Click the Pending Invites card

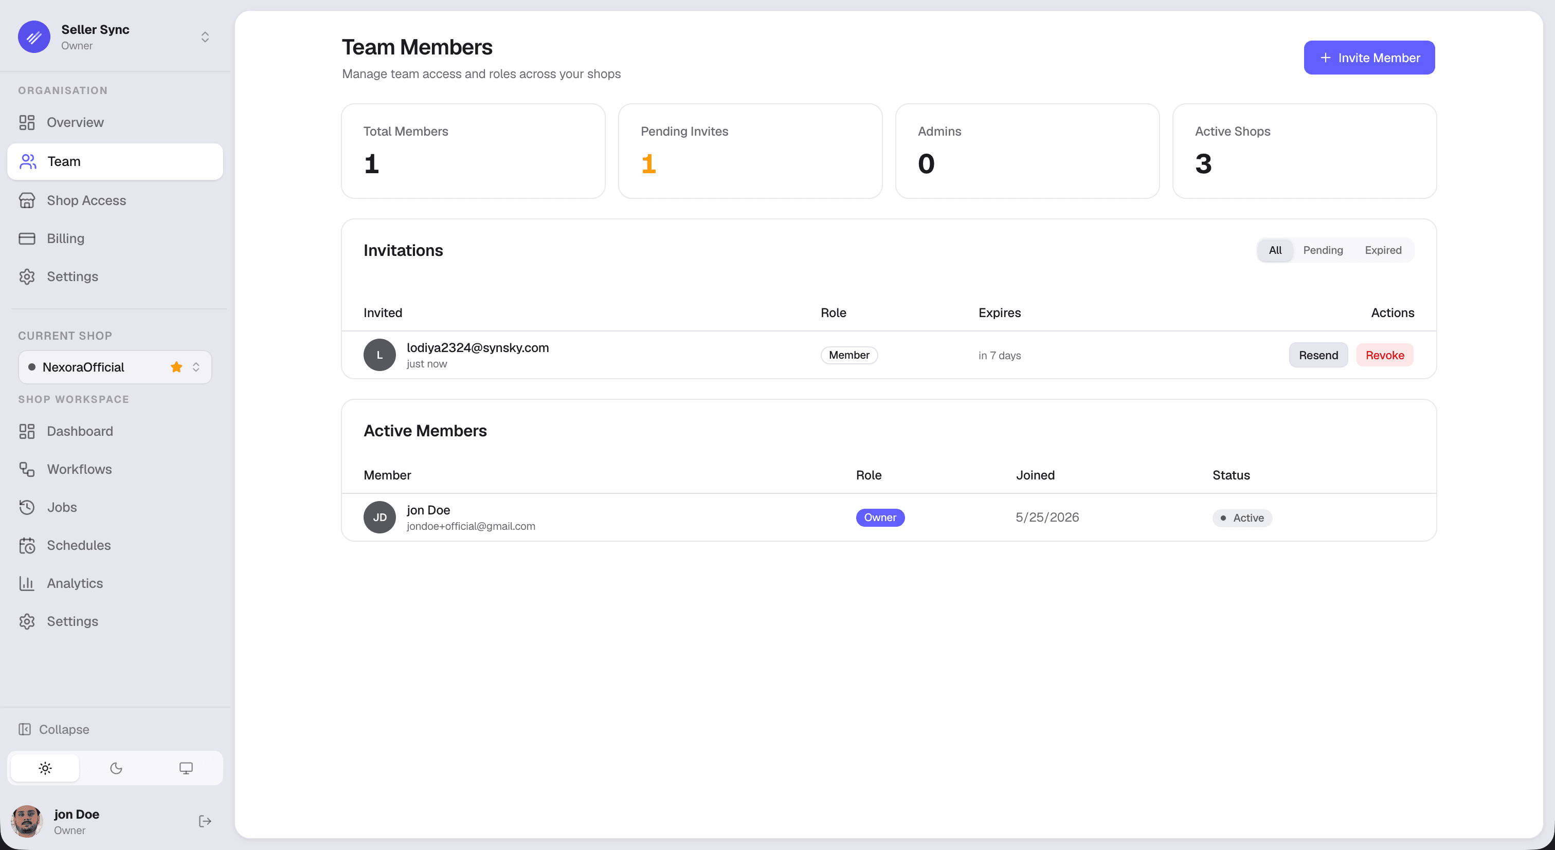750,151
